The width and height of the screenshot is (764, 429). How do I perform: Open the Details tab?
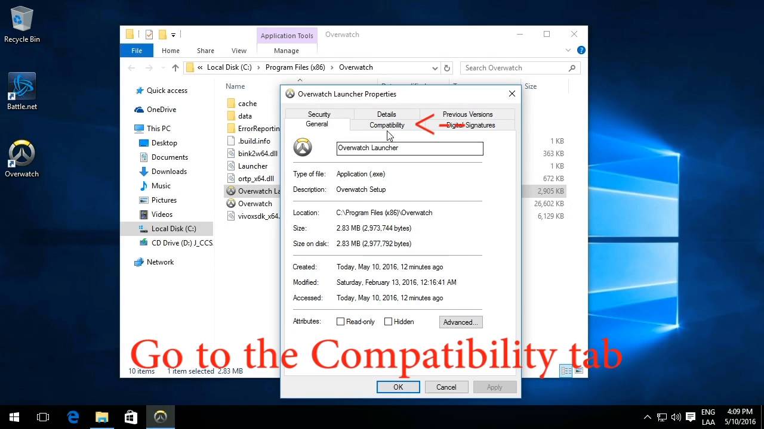point(386,114)
